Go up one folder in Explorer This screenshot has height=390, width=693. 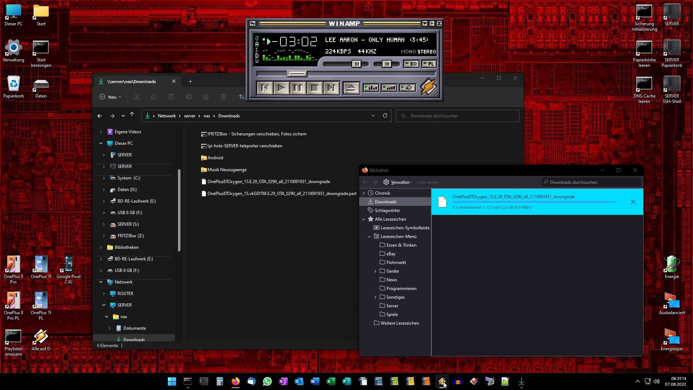point(132,114)
